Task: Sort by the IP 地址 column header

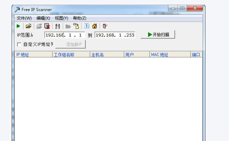Action: [x=33, y=54]
